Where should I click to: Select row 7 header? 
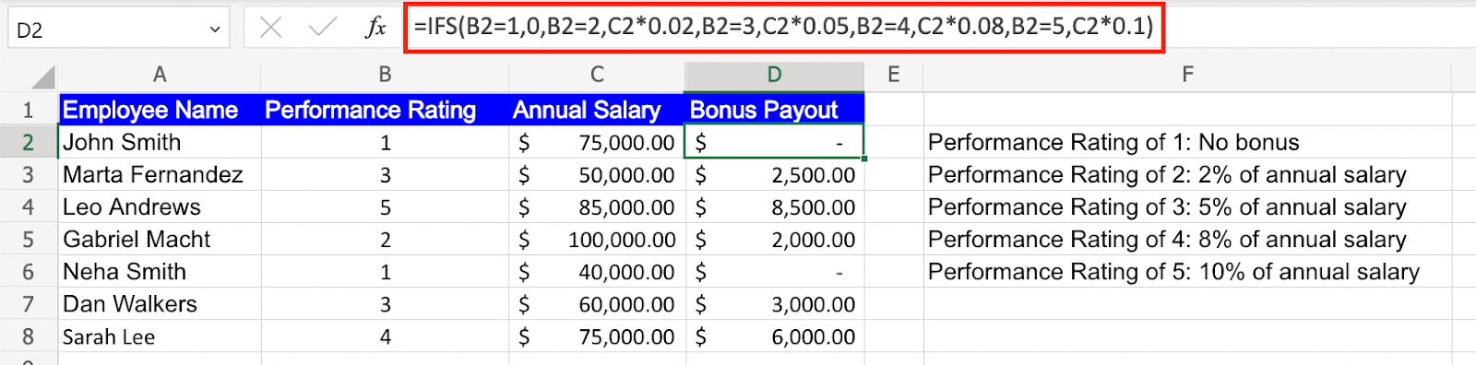click(x=28, y=304)
